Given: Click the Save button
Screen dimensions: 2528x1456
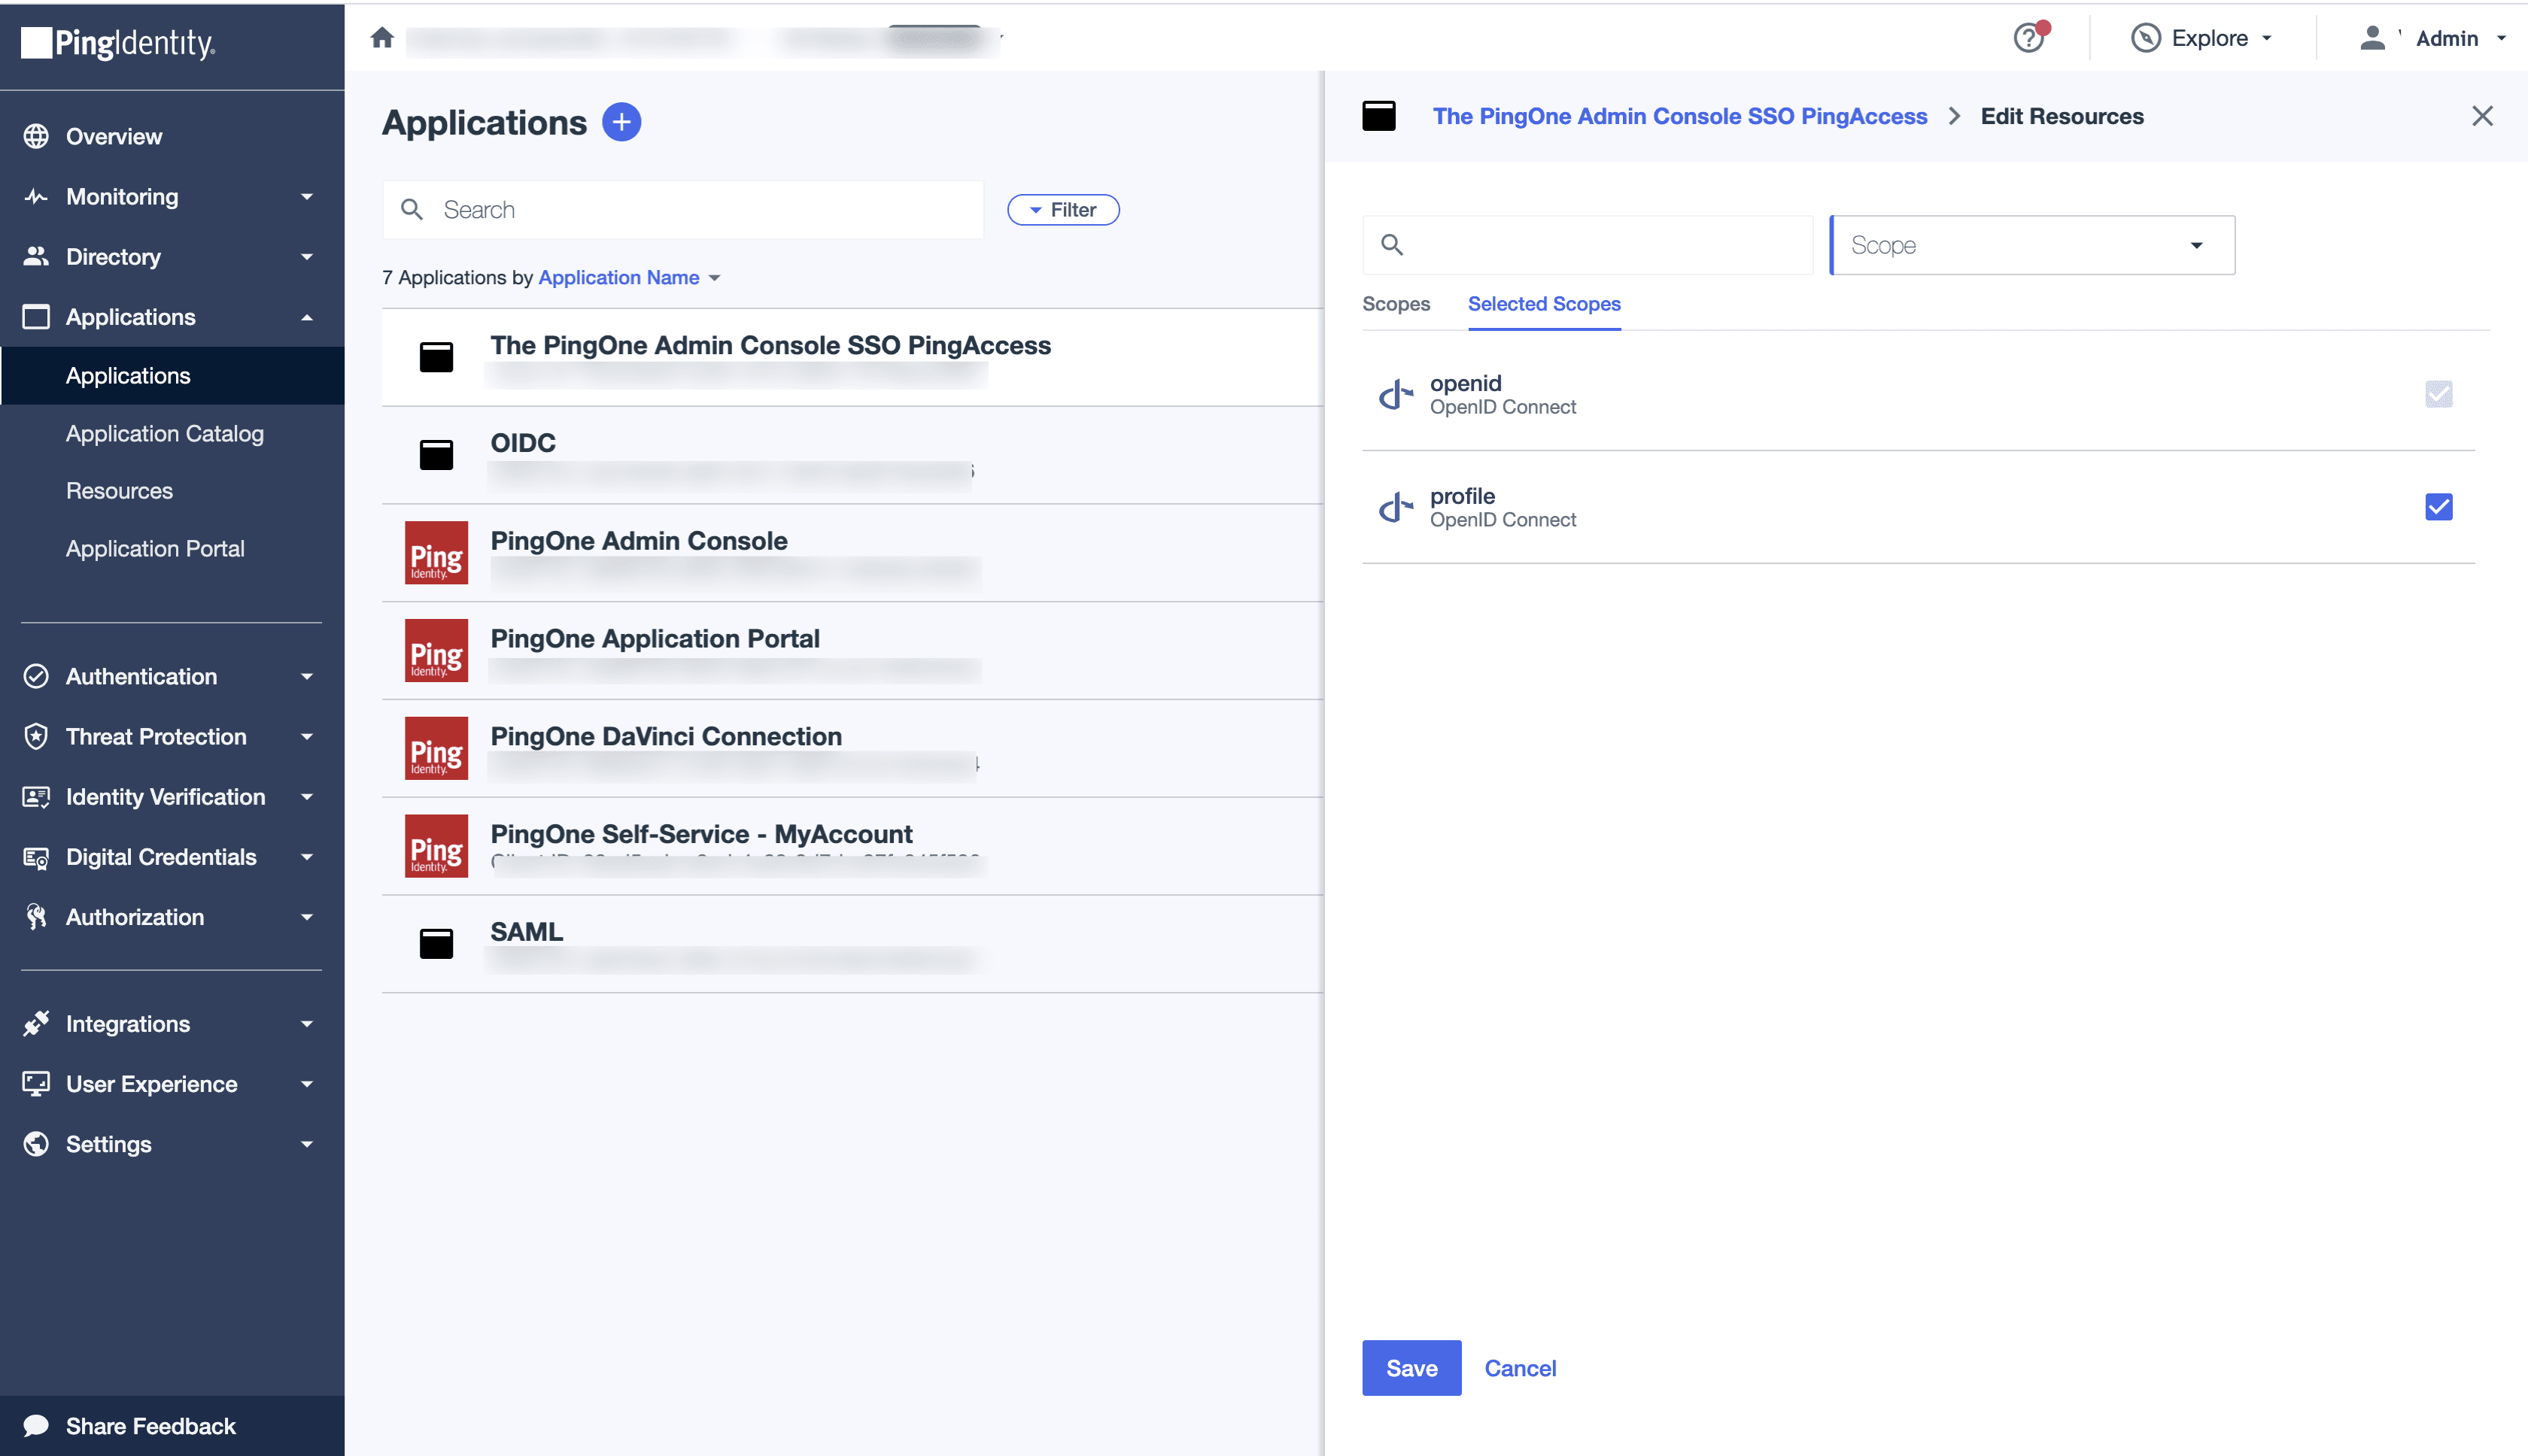Looking at the screenshot, I should tap(1411, 1367).
